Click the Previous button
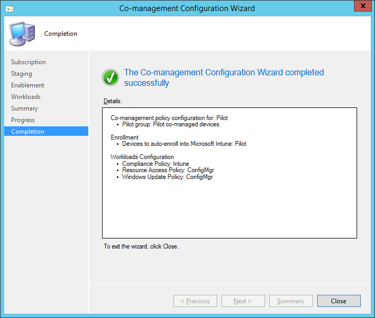The height and width of the screenshot is (318, 375). [195, 301]
